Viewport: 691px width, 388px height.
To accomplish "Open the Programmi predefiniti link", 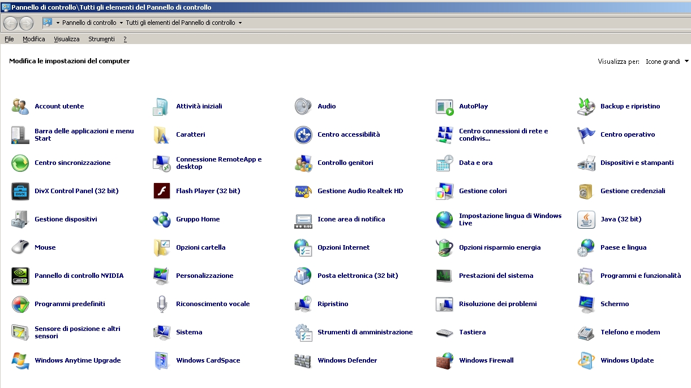I will pos(70,304).
